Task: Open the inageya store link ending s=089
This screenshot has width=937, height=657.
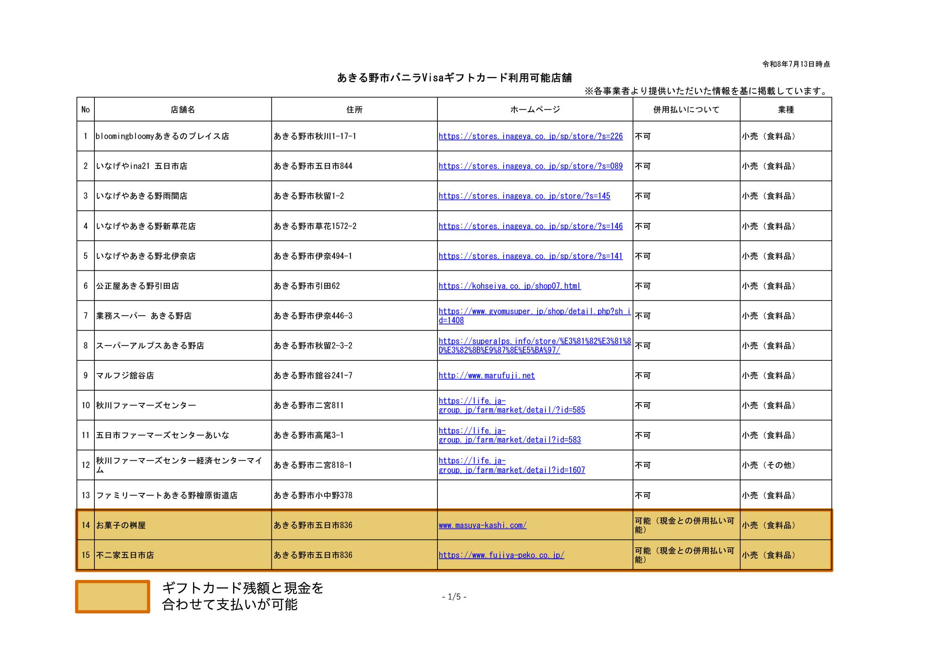Action: point(531,166)
